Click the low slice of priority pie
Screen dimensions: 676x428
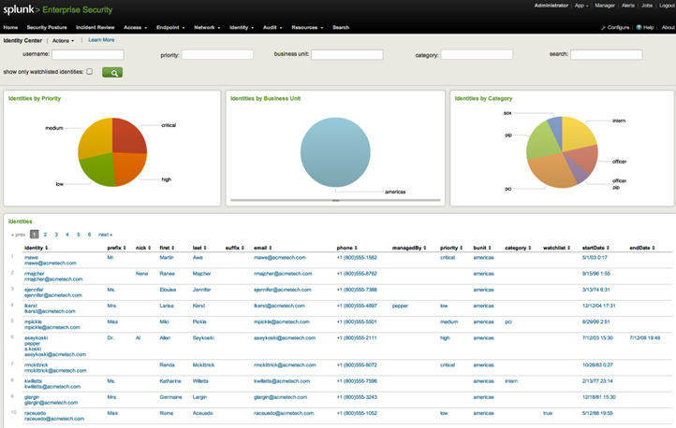[x=98, y=168]
